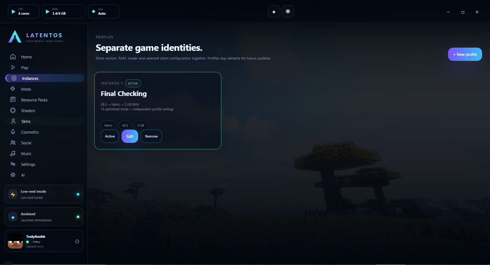Image resolution: width=490 pixels, height=265 pixels.
Task: Go to Home in the sidebar
Action: [x=44, y=57]
